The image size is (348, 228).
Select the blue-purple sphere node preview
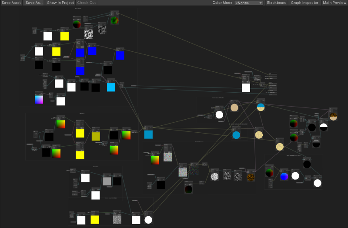click(x=284, y=177)
